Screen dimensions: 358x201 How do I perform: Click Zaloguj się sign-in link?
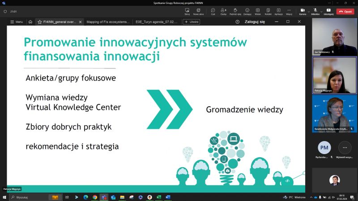coord(255,22)
